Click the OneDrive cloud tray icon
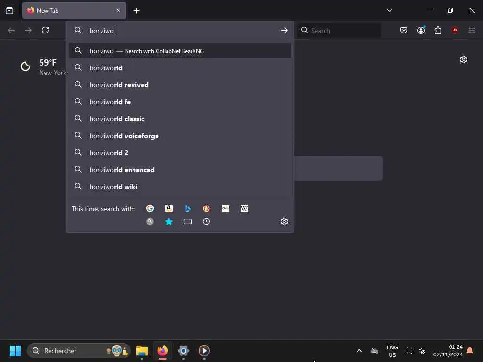 coord(375,351)
